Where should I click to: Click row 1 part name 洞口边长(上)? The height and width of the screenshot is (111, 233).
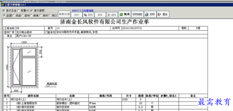pos(18,99)
